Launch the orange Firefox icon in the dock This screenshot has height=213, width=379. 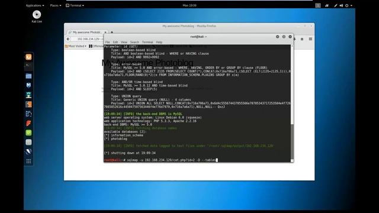(x=28, y=57)
